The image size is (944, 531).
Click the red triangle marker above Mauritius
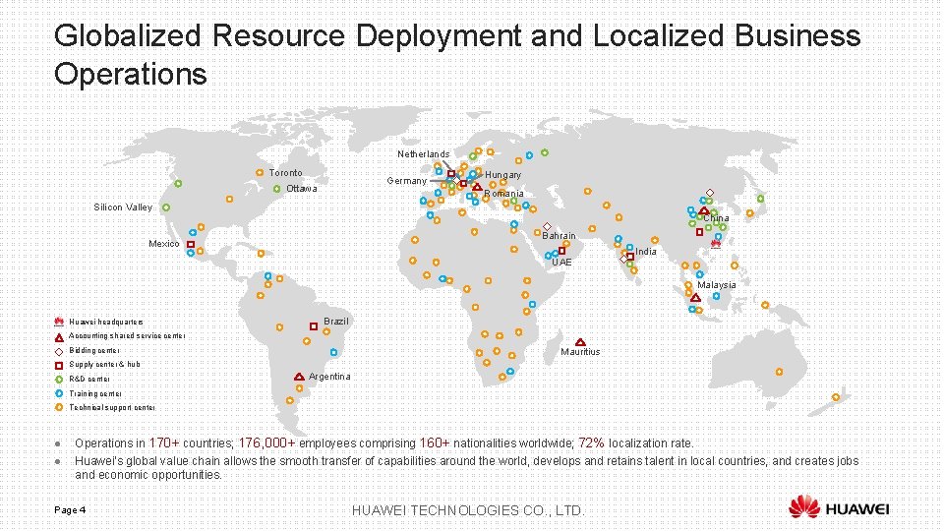pos(580,342)
